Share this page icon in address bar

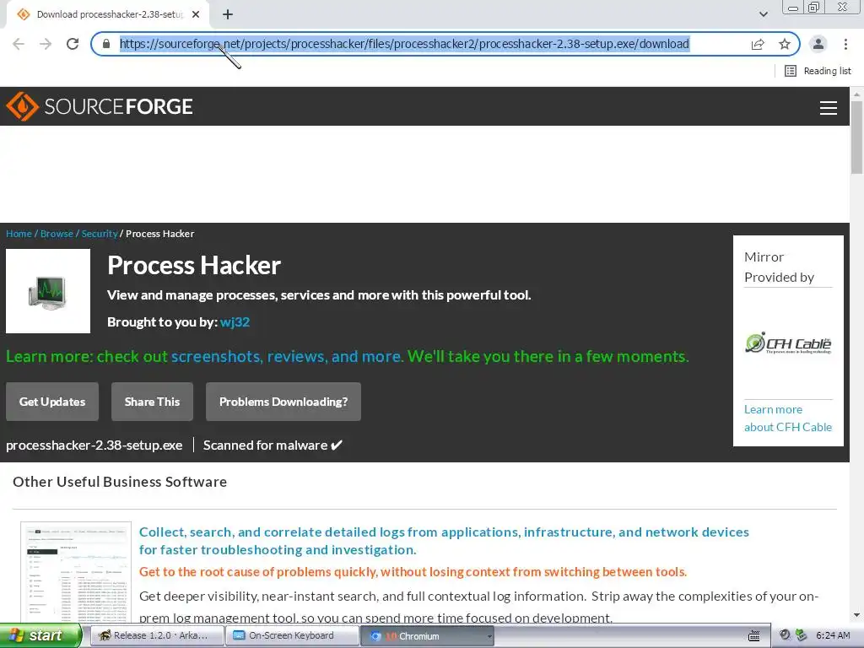pos(758,44)
